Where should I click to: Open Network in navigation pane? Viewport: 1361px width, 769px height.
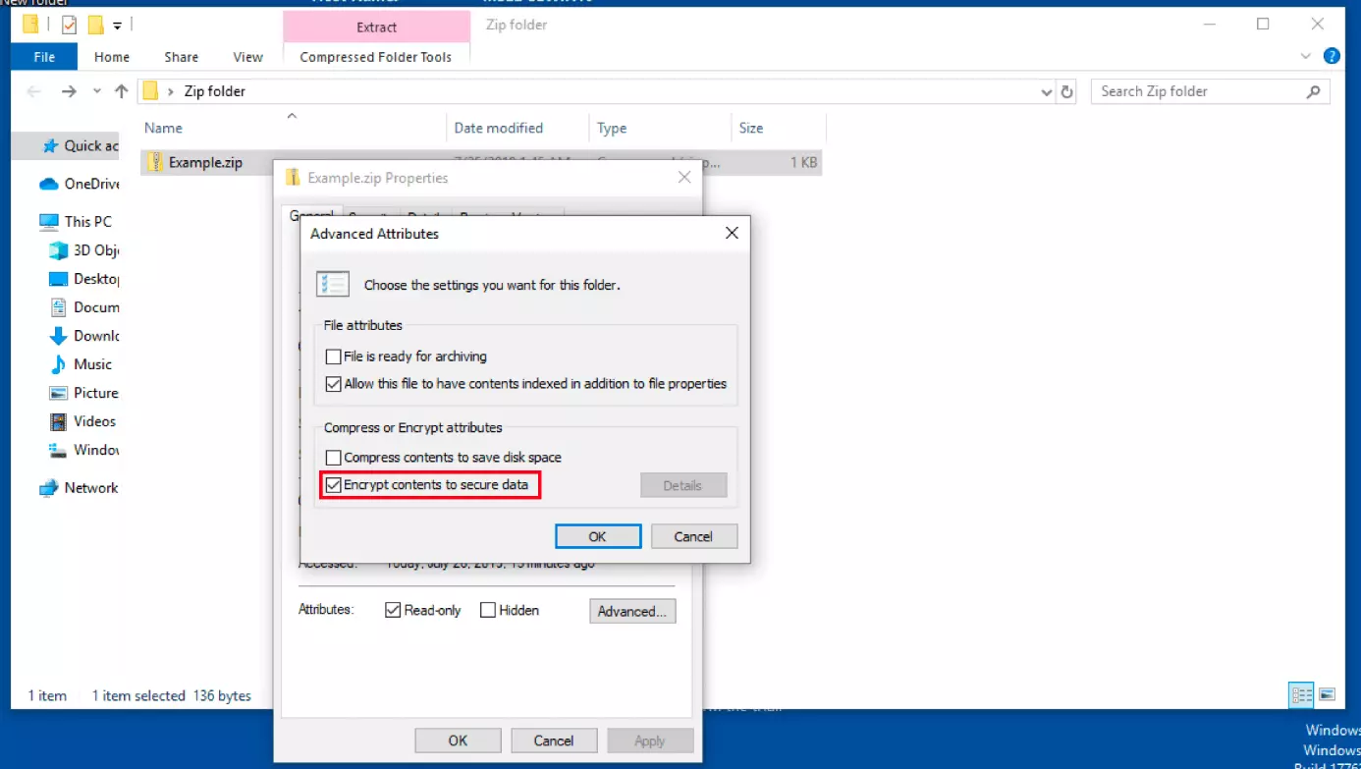[79, 488]
